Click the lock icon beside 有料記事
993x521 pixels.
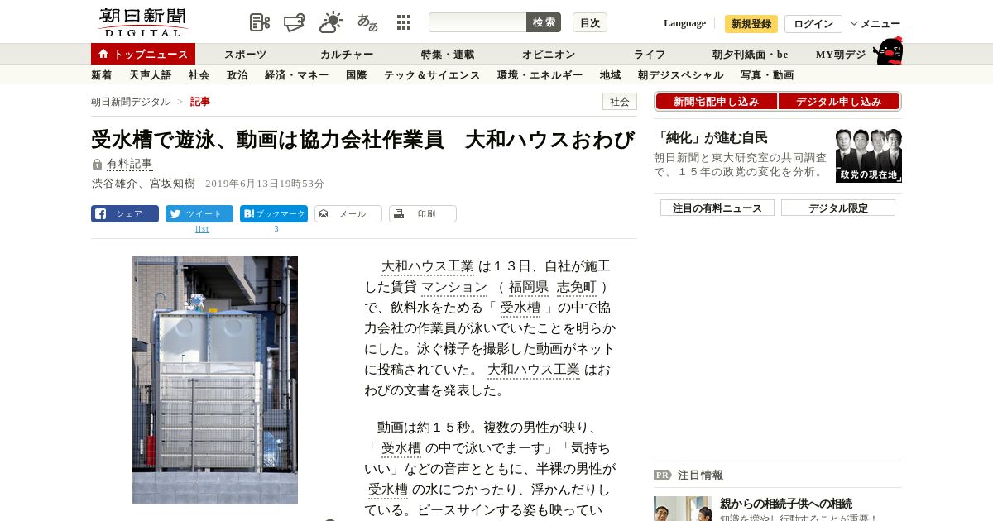click(97, 165)
